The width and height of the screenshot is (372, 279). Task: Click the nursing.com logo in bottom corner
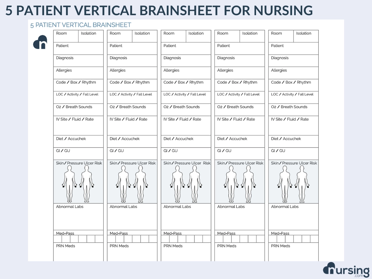click(346, 270)
